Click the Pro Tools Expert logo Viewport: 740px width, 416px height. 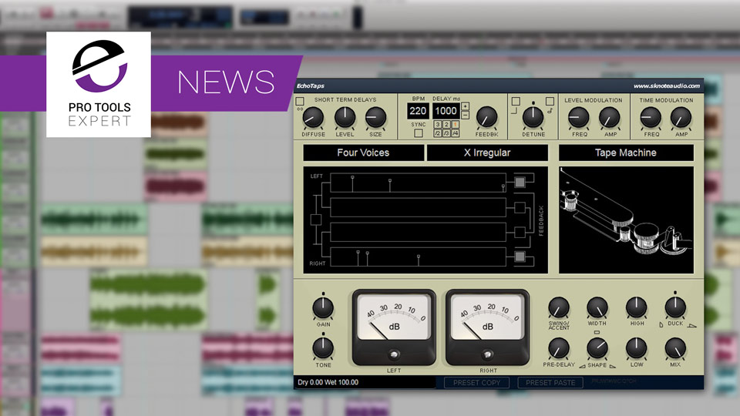(x=99, y=85)
